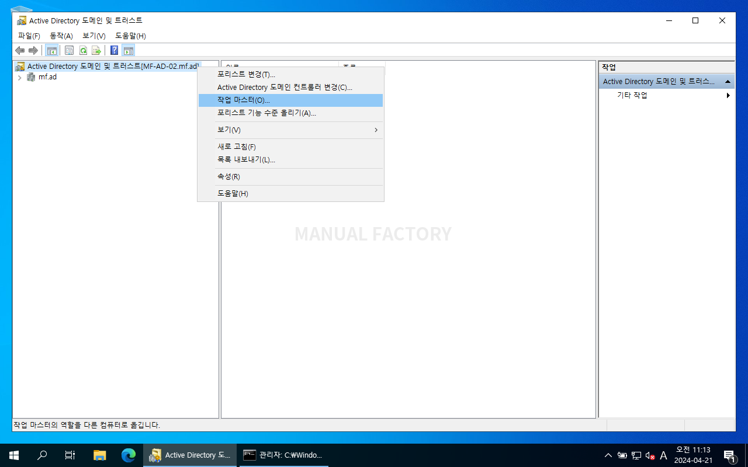Click the network tray icon
748x467 pixels.
tap(636, 455)
